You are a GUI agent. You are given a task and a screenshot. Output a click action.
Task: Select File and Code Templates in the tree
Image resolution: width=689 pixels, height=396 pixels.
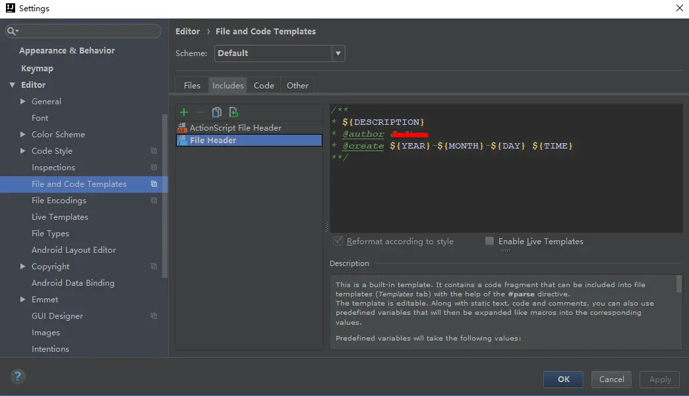pos(84,184)
